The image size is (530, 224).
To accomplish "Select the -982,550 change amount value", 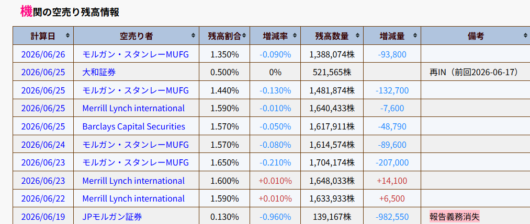I will point(392,217).
